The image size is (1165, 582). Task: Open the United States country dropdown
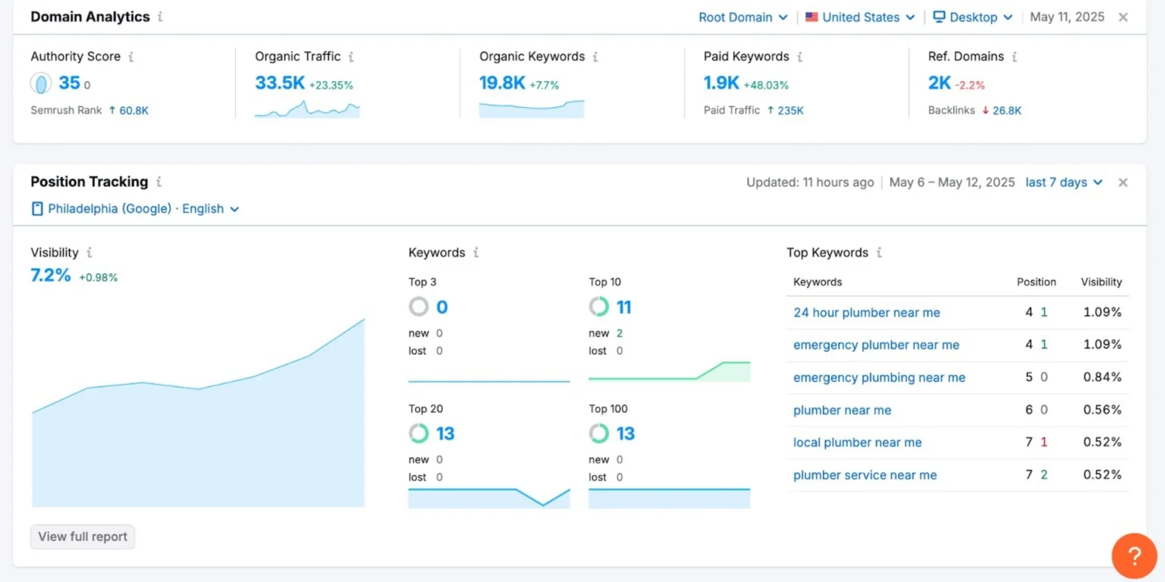click(859, 17)
